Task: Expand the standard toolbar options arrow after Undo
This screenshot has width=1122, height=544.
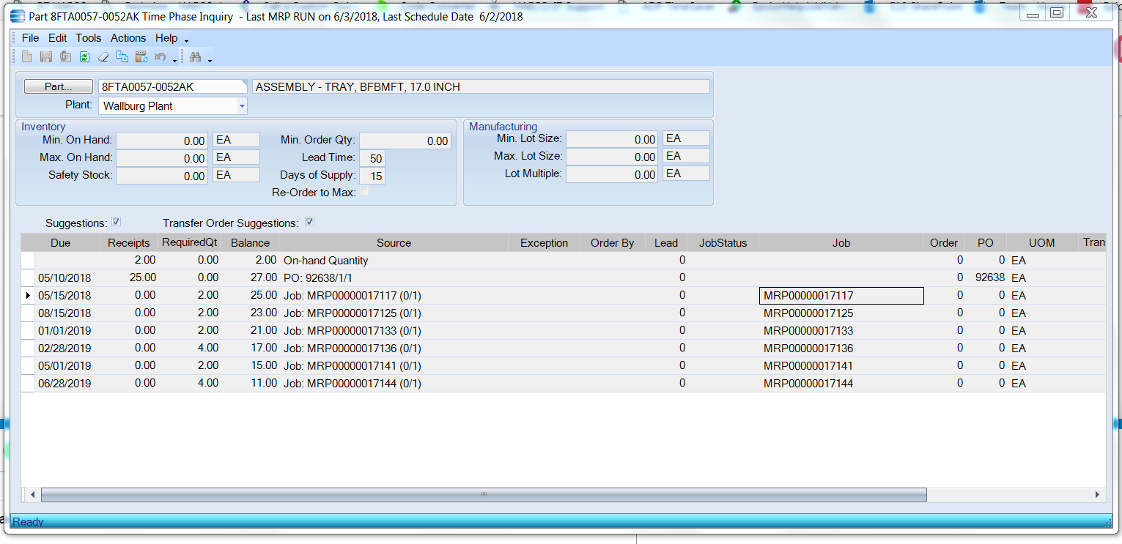Action: click(174, 59)
